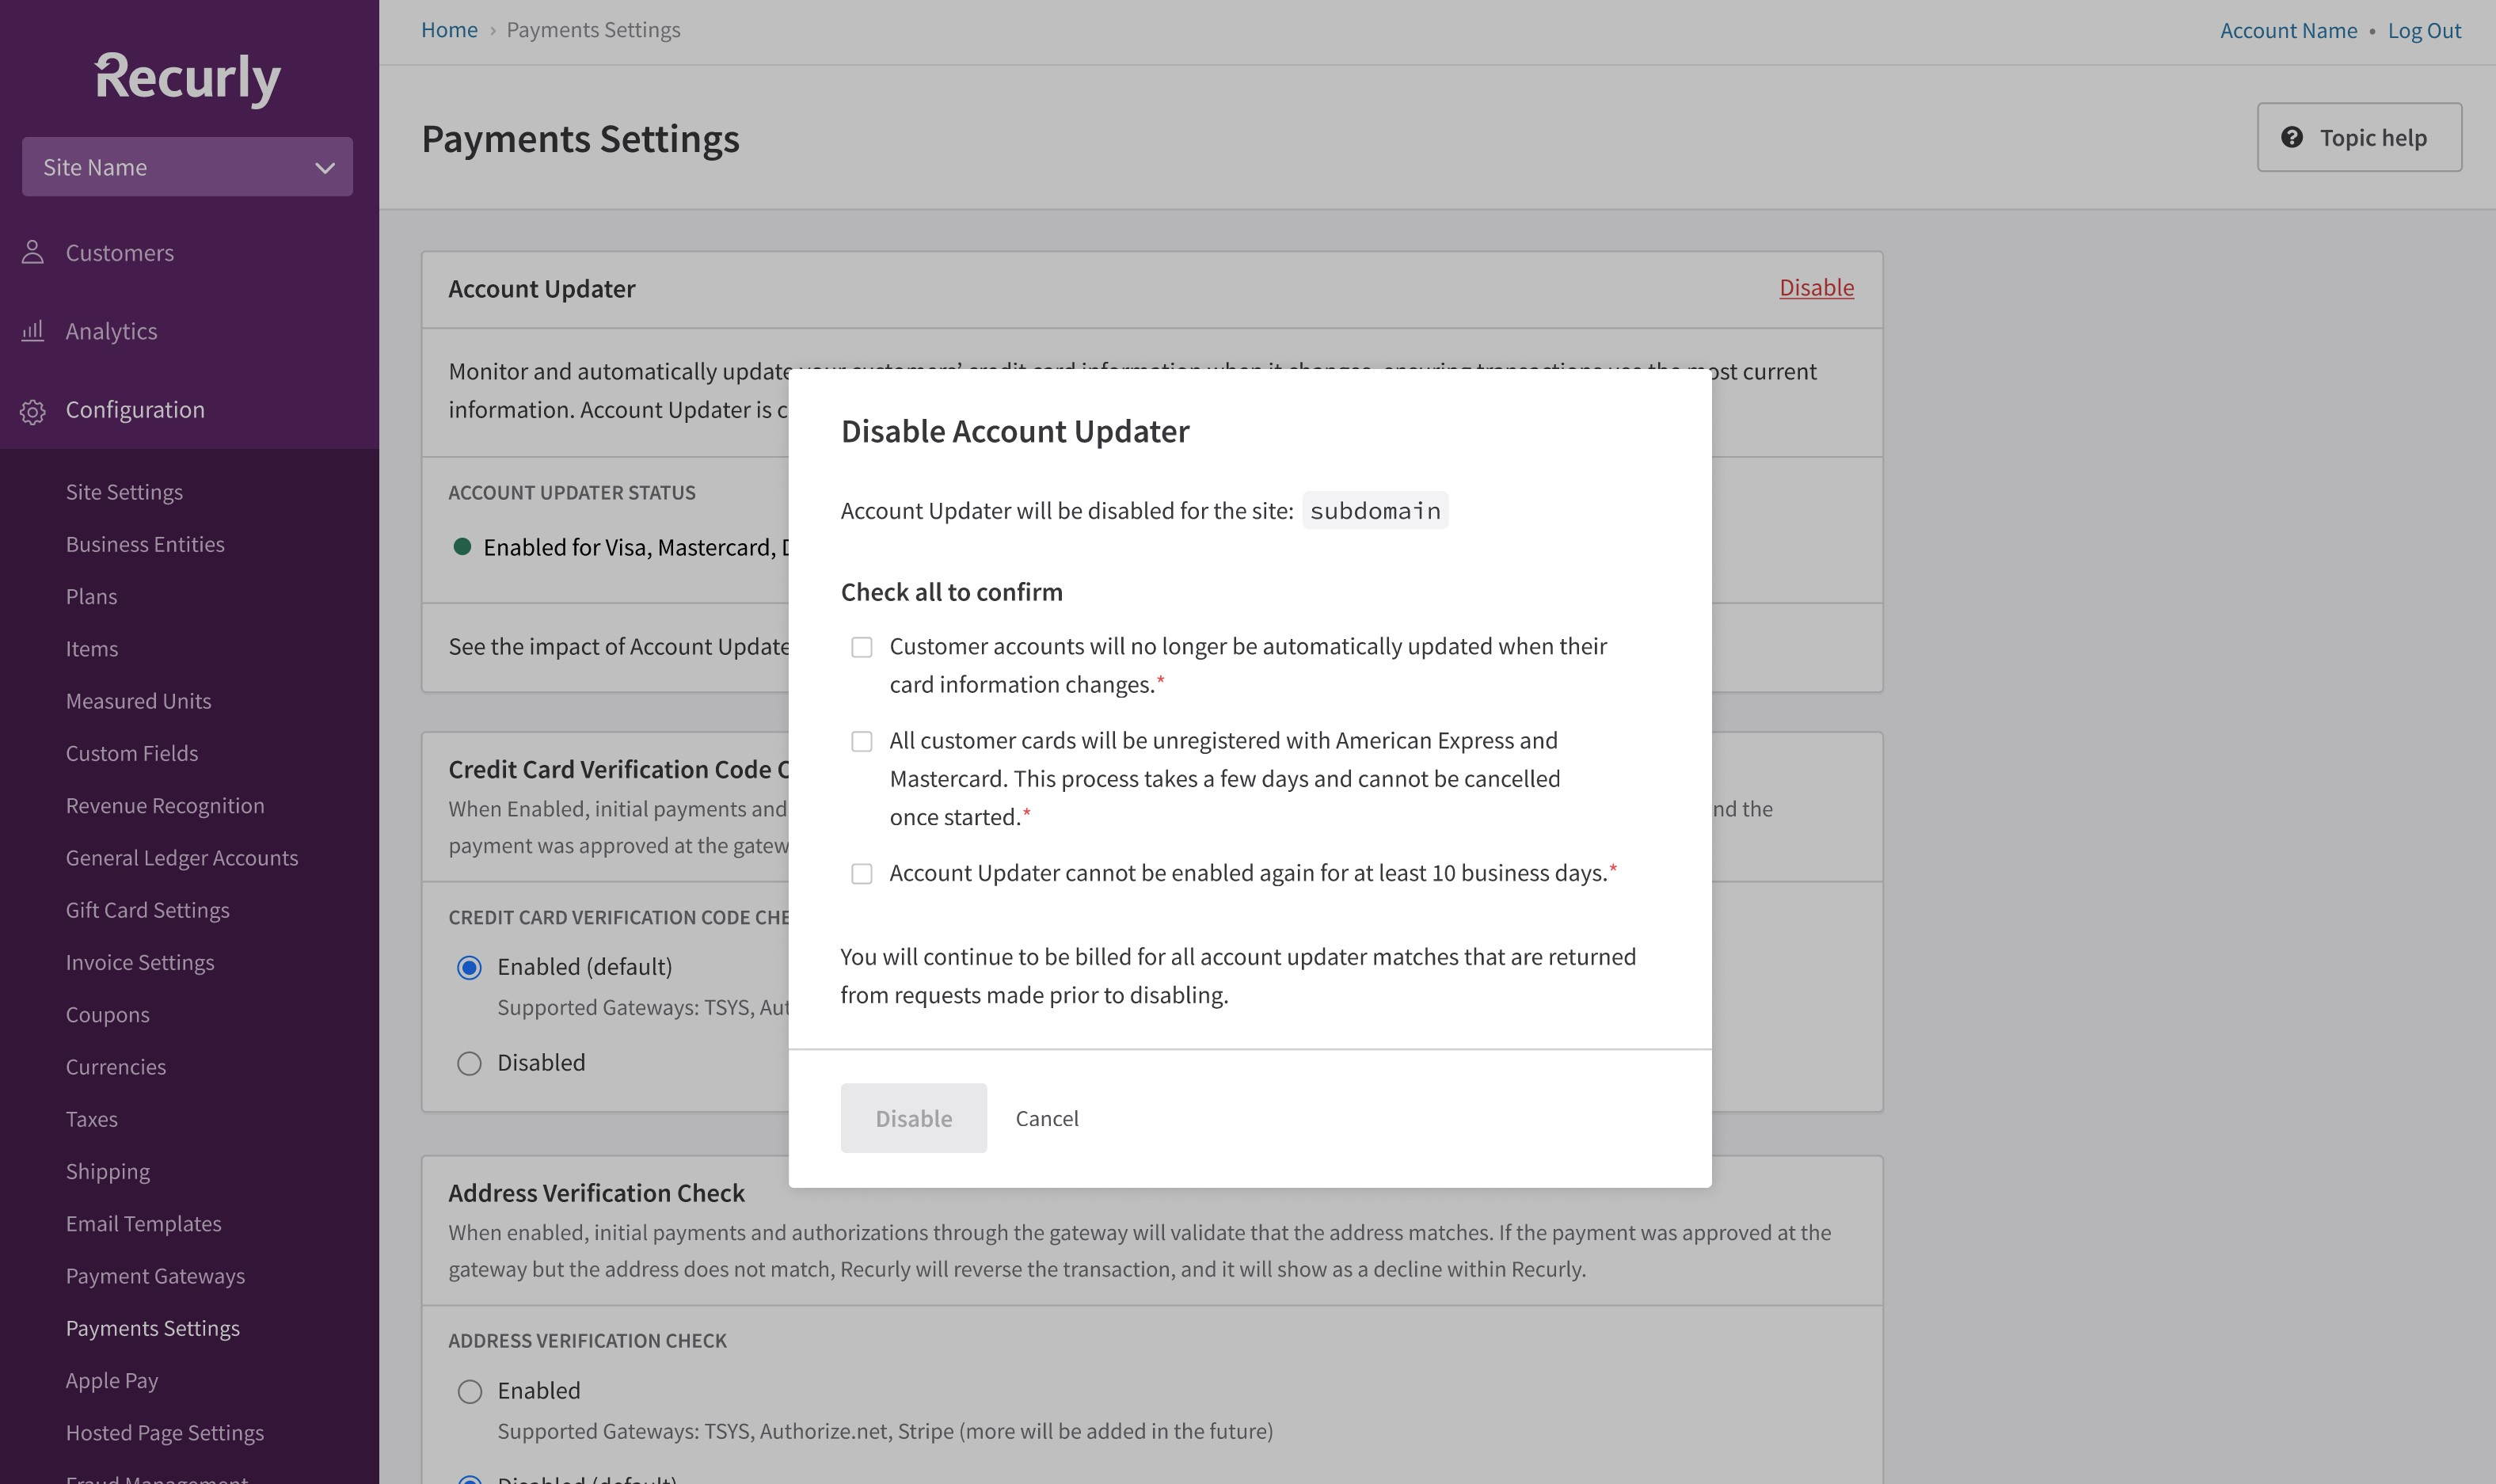This screenshot has width=2496, height=1484.
Task: Click the Site Name dropdown chevron arrow
Action: 324,167
